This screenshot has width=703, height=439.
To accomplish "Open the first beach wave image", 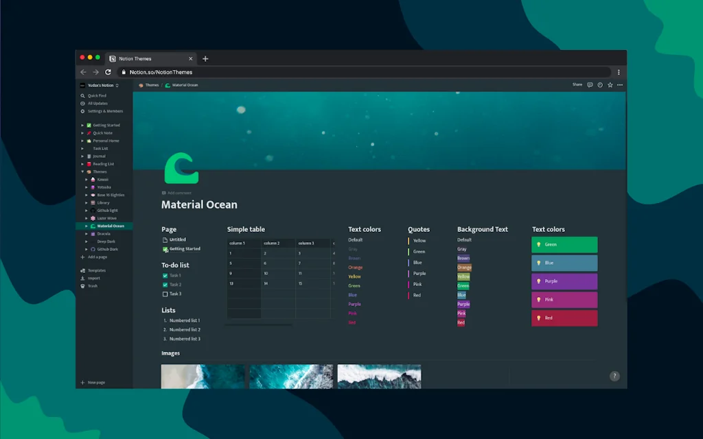I will (x=203, y=377).
